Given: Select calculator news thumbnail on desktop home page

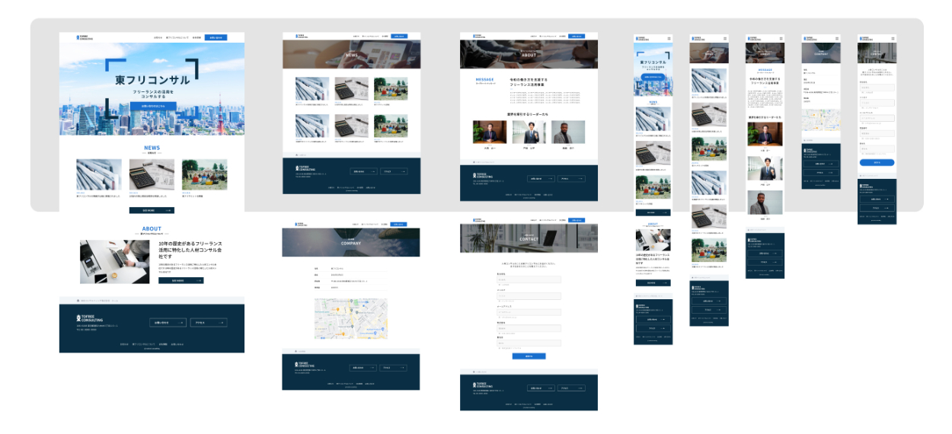Looking at the screenshot, I should (x=152, y=174).
